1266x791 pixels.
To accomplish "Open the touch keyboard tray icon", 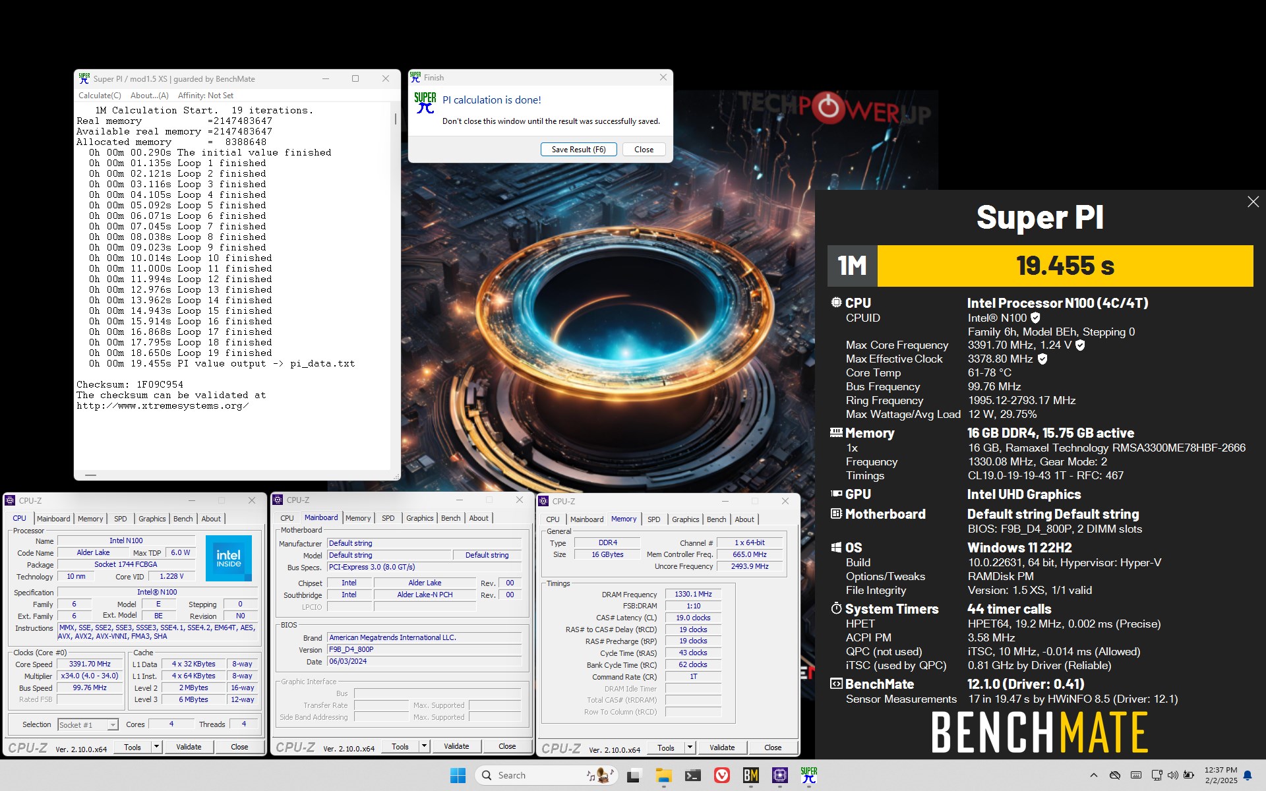I will (x=1136, y=775).
